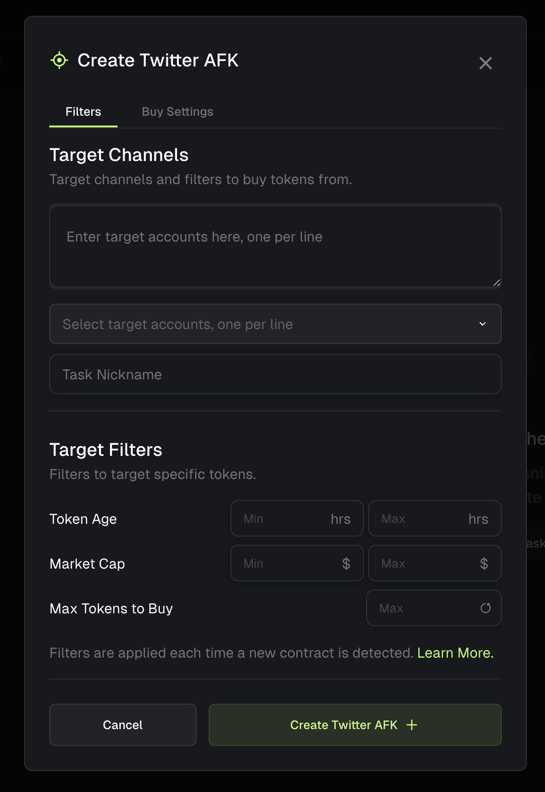
Task: Expand the Select target accounts dropdown
Action: pyautogui.click(x=275, y=324)
